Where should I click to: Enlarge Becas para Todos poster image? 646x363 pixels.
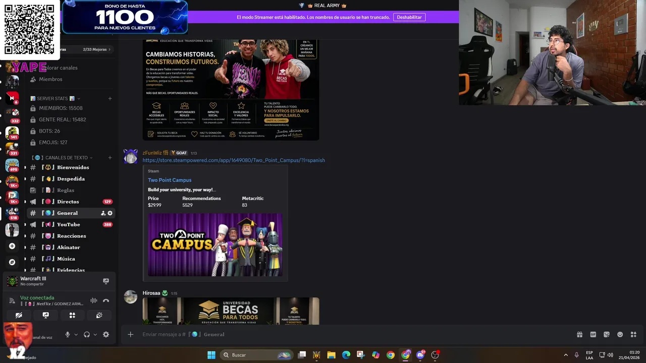(231, 90)
